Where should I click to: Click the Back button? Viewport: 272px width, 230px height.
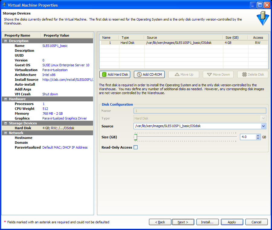pos(160,222)
